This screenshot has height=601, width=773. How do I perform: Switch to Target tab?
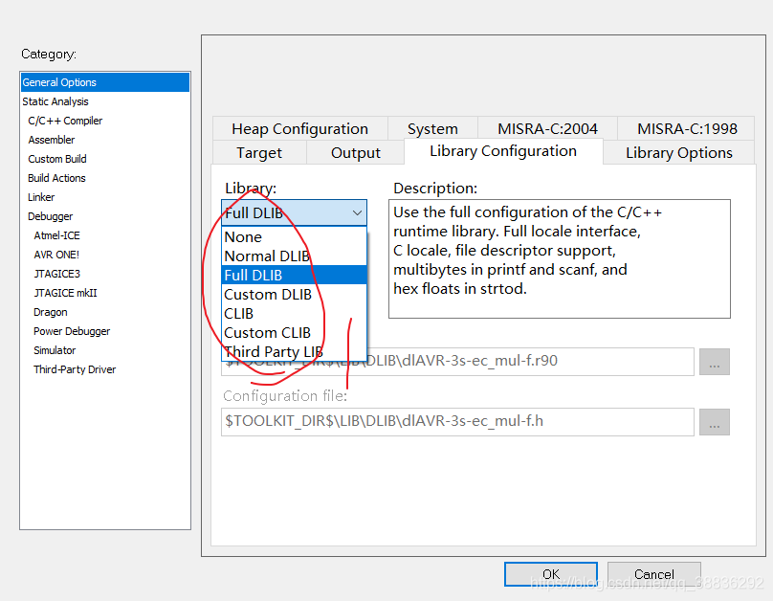point(259,153)
